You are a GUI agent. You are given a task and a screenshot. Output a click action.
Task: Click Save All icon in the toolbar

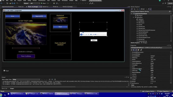point(14,4)
